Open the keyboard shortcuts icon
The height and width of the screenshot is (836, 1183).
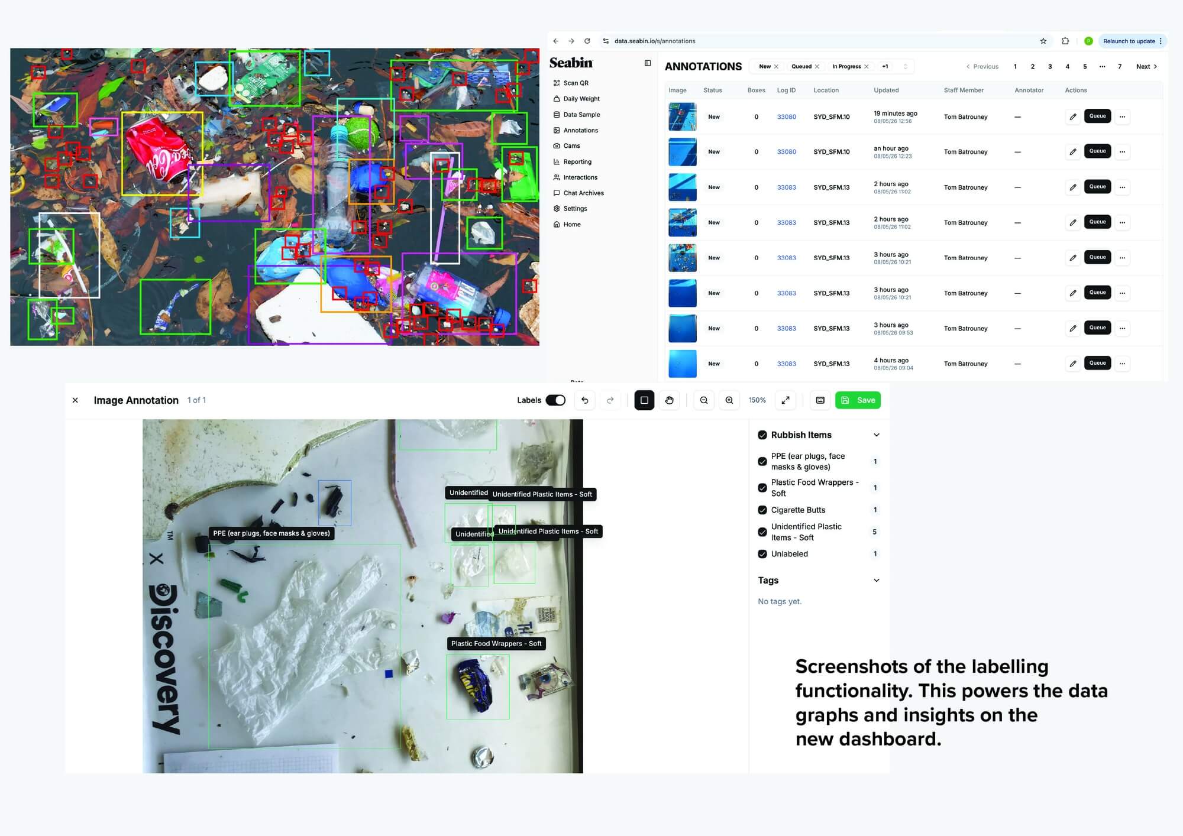tap(820, 400)
